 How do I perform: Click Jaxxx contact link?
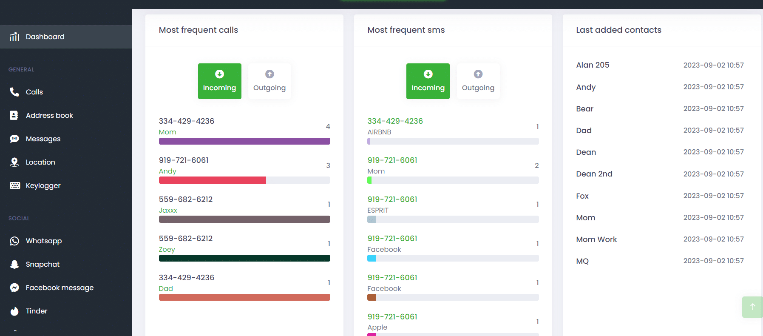168,211
